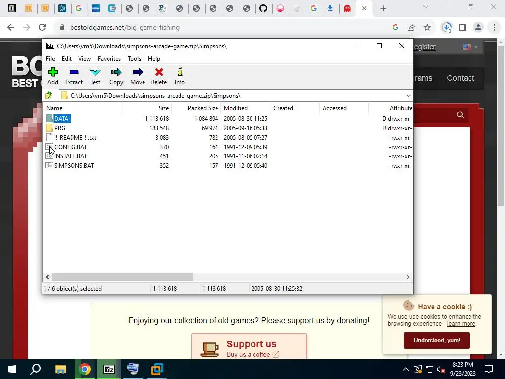Click the horizontal scrollbar left arrow

47,277
